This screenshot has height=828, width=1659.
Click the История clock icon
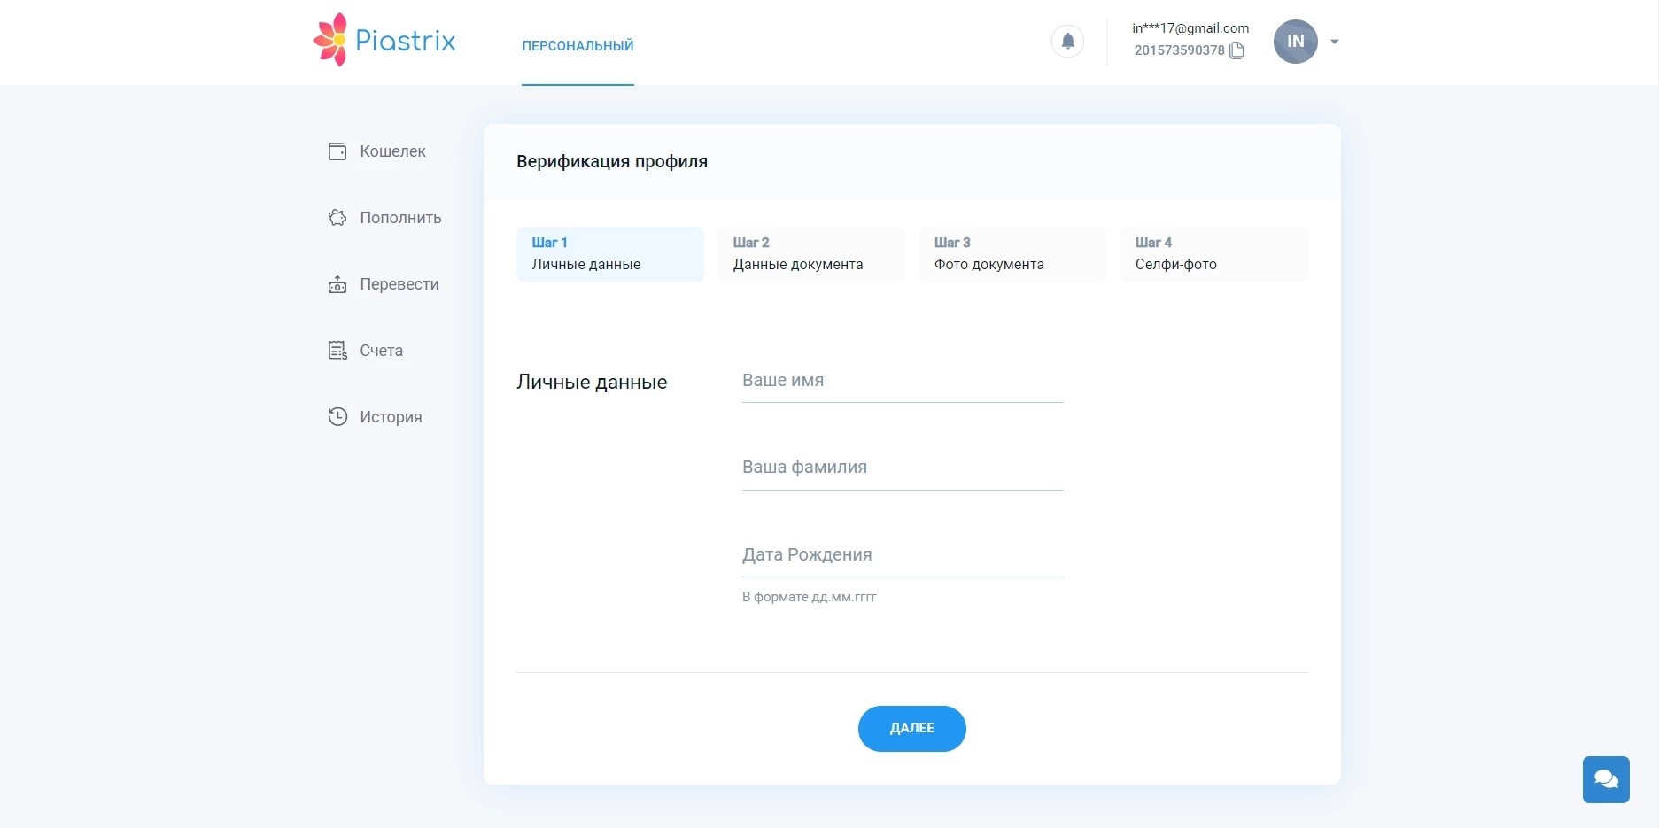click(x=337, y=417)
